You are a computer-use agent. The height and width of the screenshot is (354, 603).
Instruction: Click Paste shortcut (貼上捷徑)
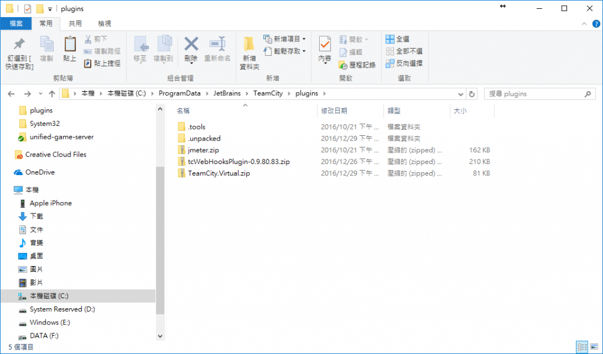102,64
